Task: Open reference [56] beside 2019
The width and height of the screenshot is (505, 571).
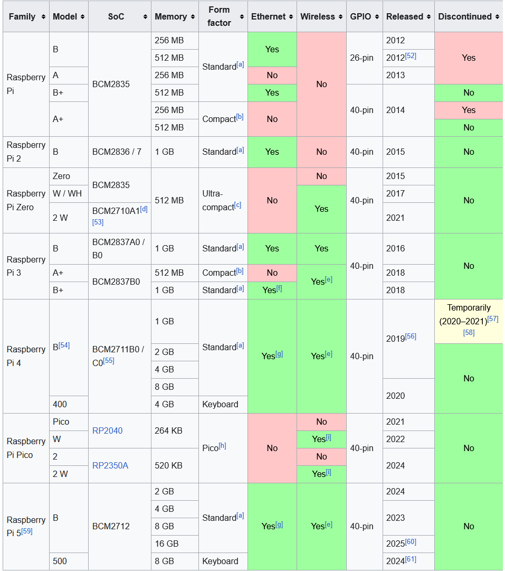Action: pyautogui.click(x=411, y=336)
